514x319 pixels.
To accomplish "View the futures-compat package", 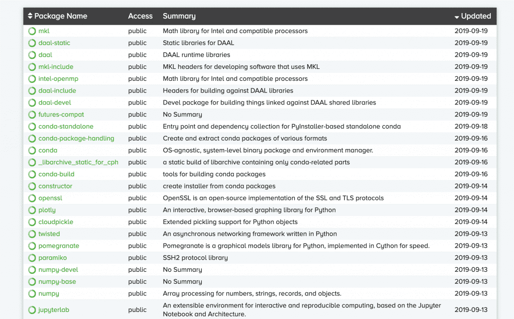I will coord(61,115).
